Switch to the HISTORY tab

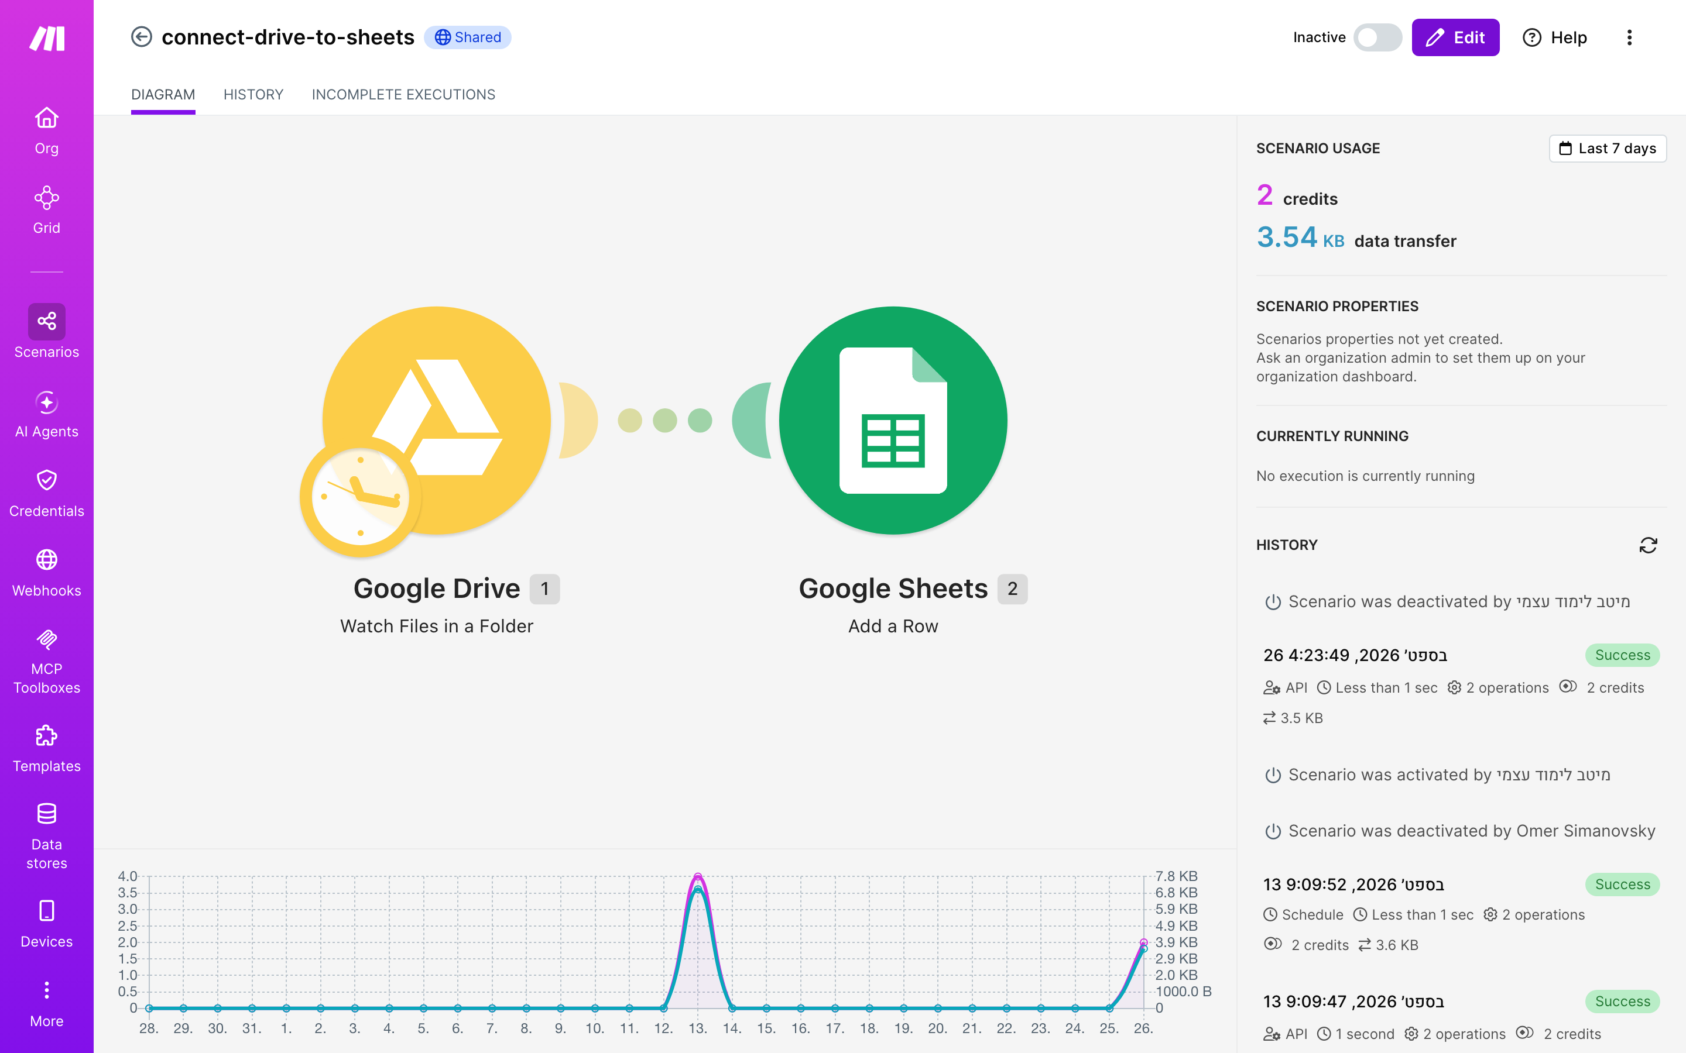(253, 95)
